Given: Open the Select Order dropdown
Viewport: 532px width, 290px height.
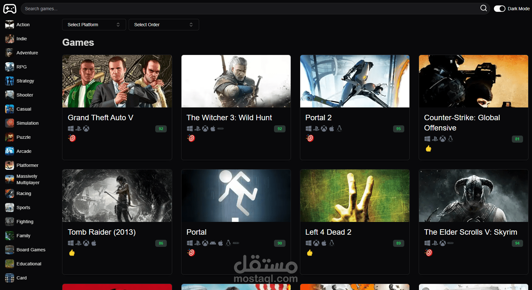Looking at the screenshot, I should (x=164, y=24).
